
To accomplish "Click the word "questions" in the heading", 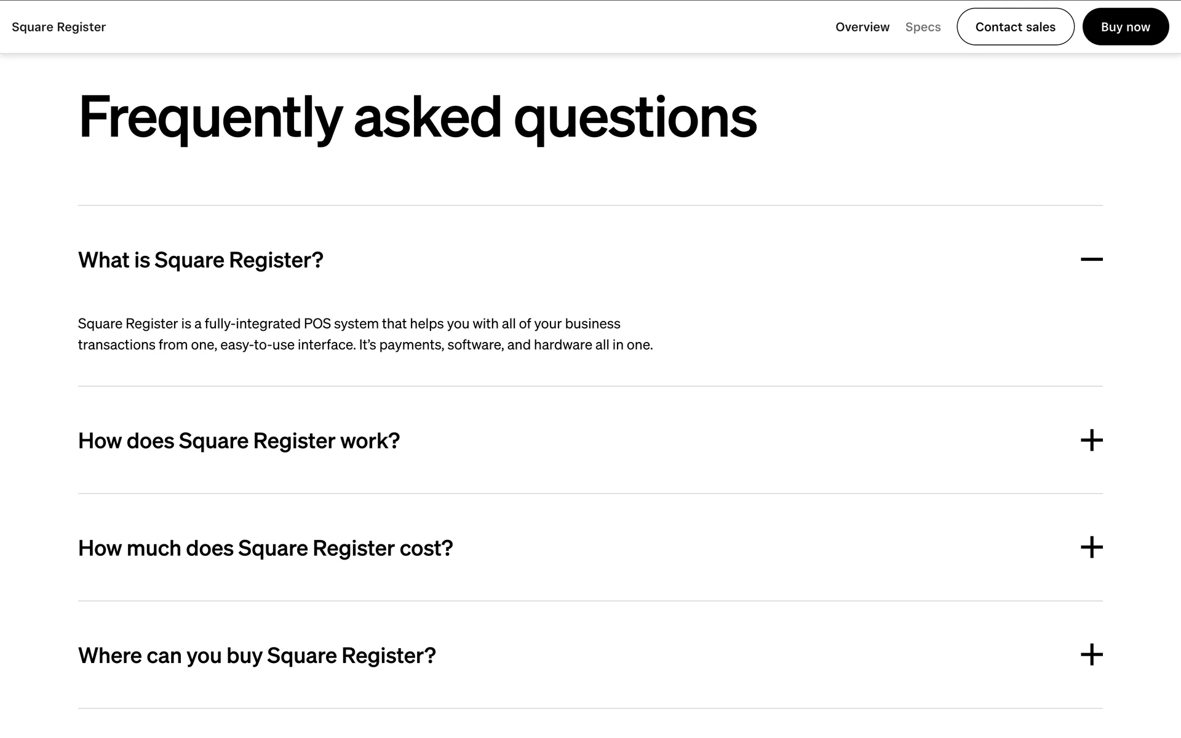I will [635, 118].
